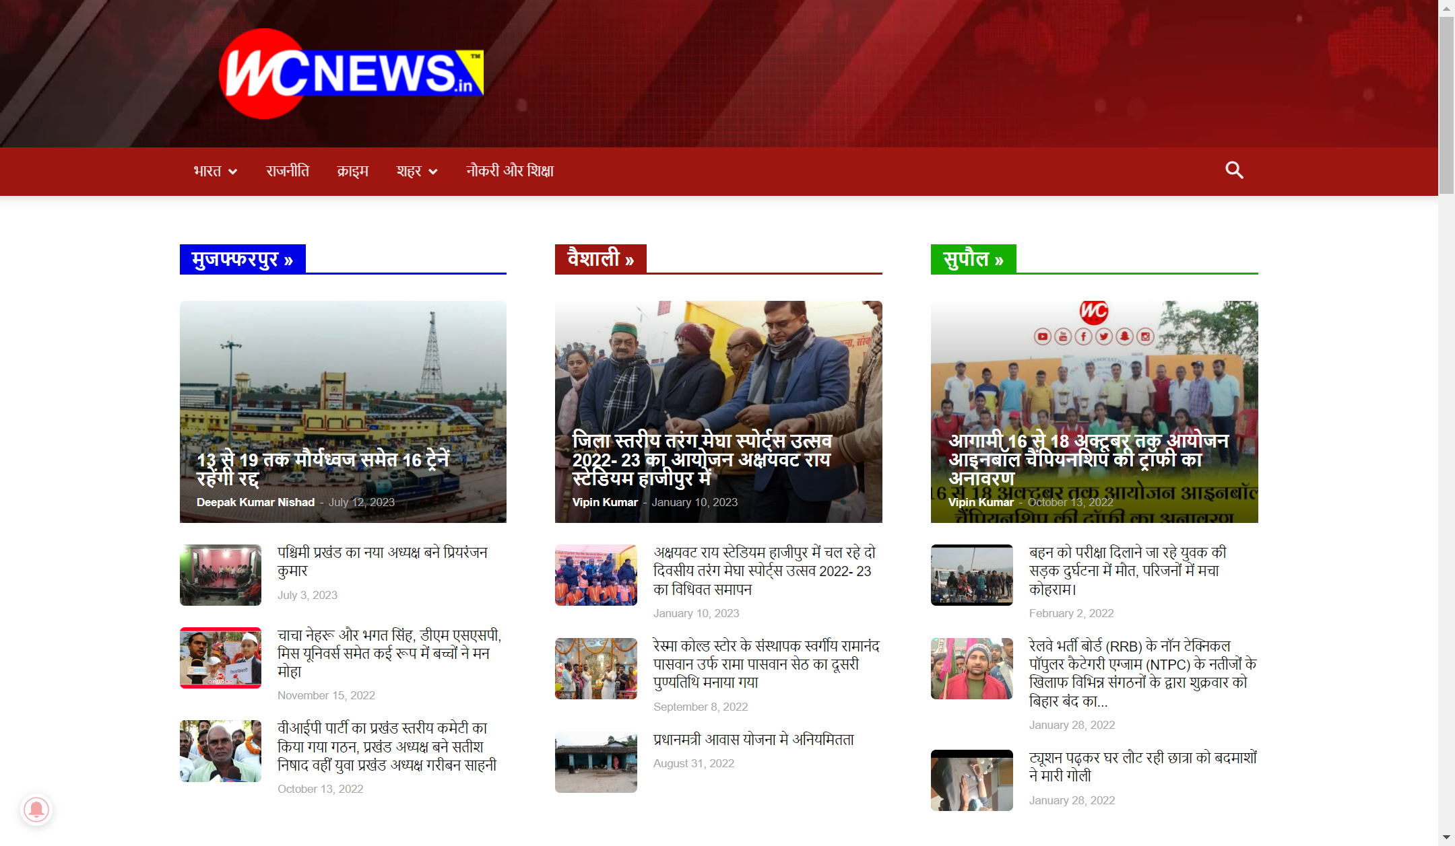Click the scrollbar down arrow

1446,838
